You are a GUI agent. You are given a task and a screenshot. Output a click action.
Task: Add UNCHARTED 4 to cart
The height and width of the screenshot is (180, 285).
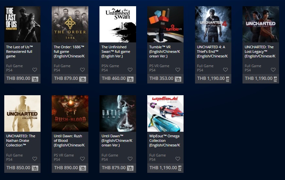coord(227,79)
